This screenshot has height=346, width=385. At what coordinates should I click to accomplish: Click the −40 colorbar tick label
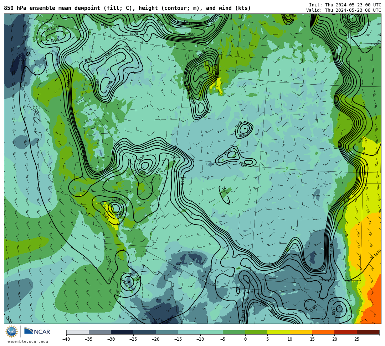pyautogui.click(x=66, y=339)
